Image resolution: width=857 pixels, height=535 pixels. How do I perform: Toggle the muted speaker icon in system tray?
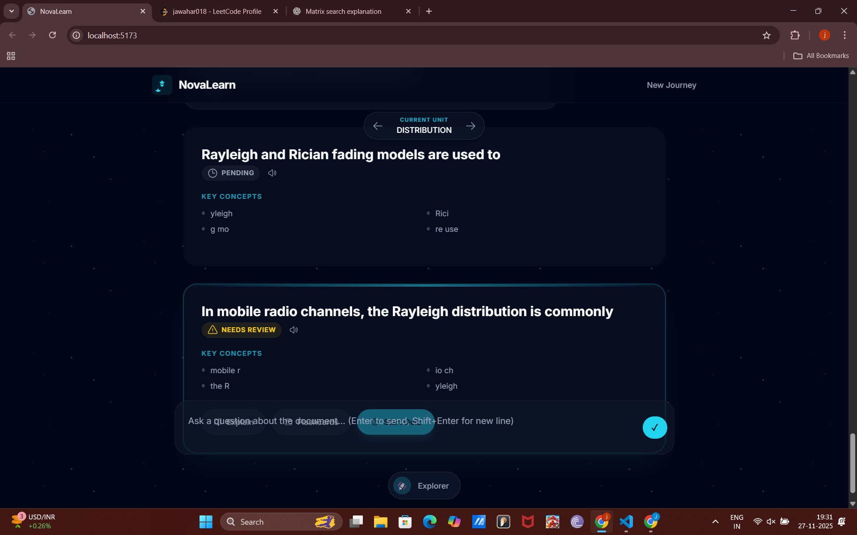coord(771,521)
